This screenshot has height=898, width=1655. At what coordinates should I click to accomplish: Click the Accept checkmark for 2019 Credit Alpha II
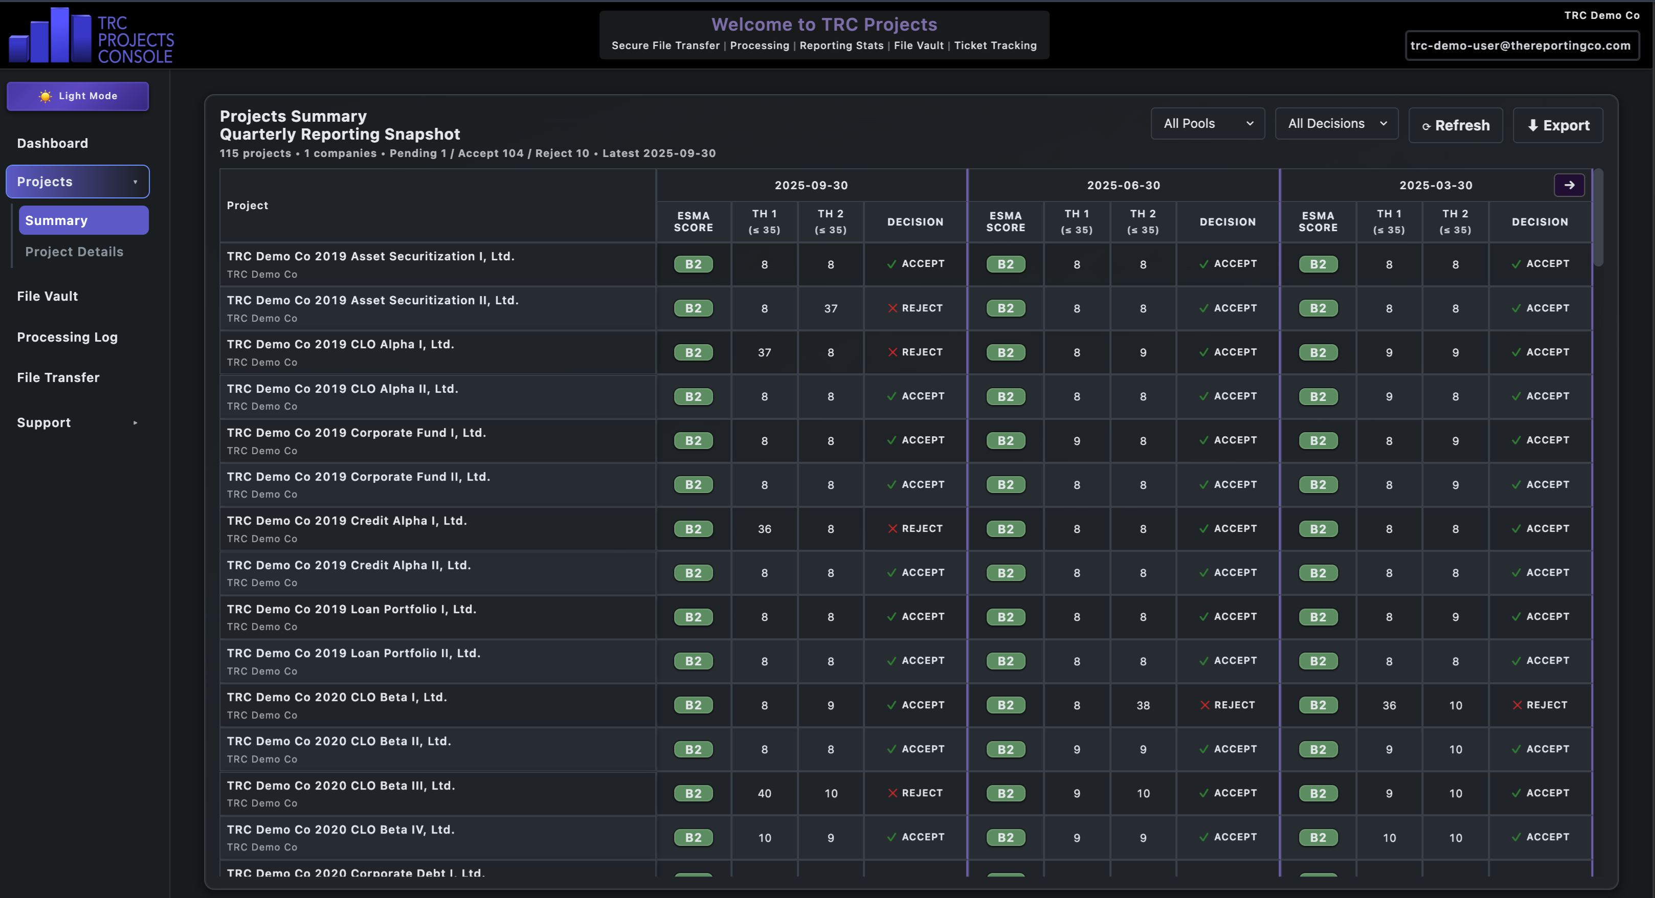click(x=892, y=572)
